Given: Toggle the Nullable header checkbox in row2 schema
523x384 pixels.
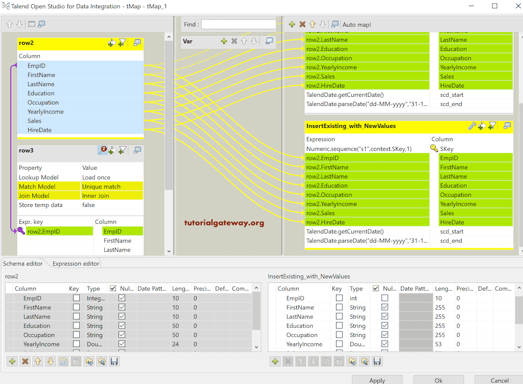Looking at the screenshot, I should click(113, 288).
